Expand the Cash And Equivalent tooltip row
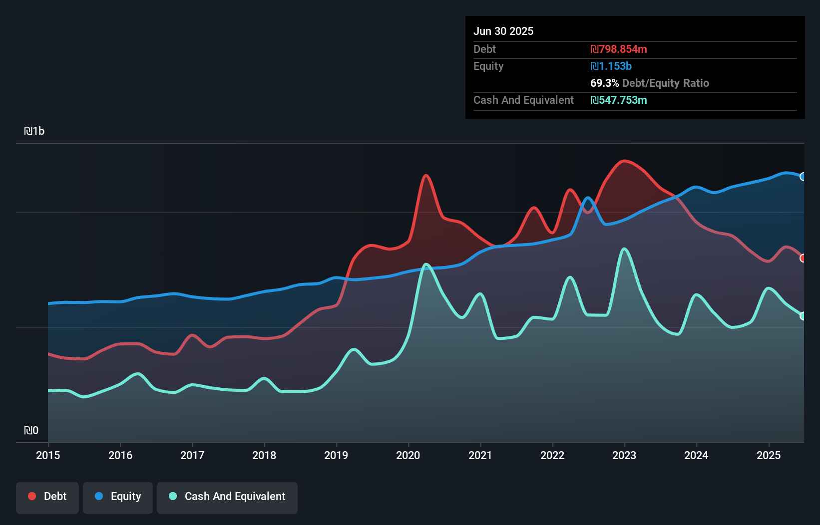The height and width of the screenshot is (525, 820). tap(523, 100)
